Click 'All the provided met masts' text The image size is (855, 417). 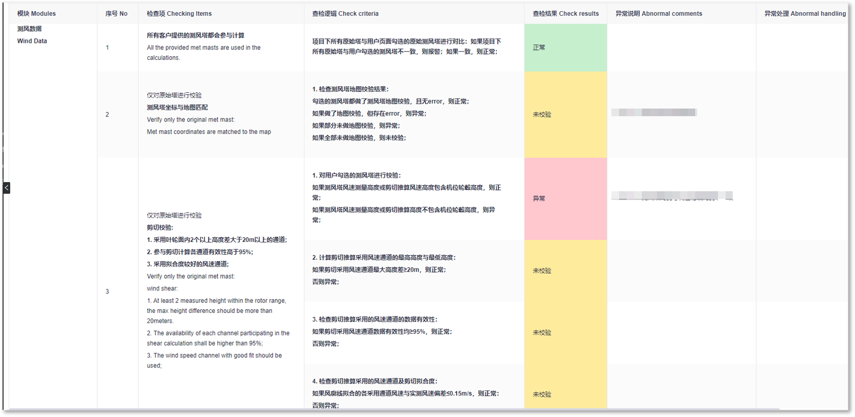pos(204,53)
